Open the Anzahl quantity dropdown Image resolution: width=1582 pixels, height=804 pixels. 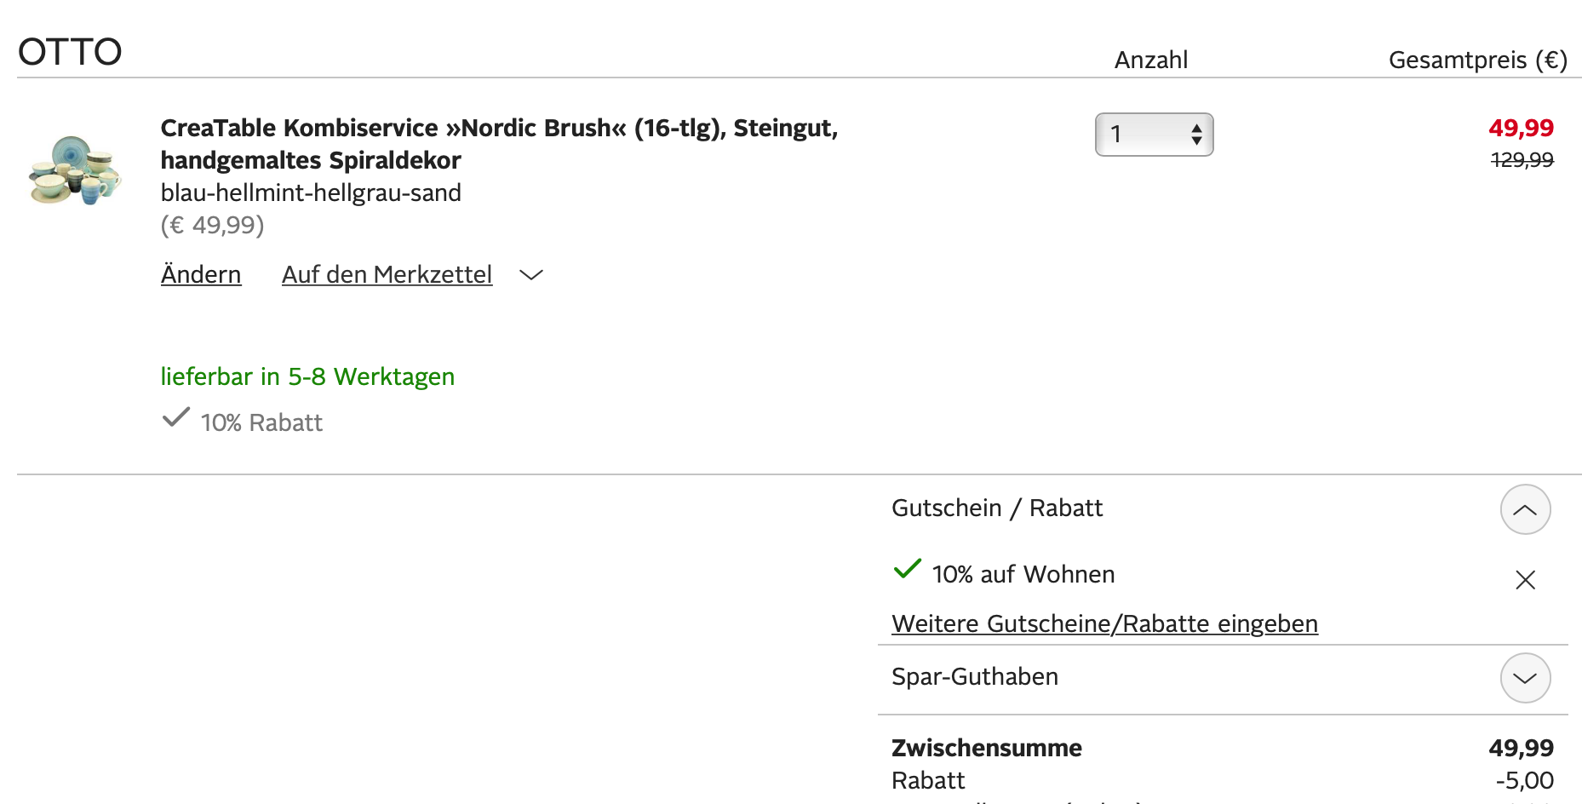pyautogui.click(x=1154, y=135)
